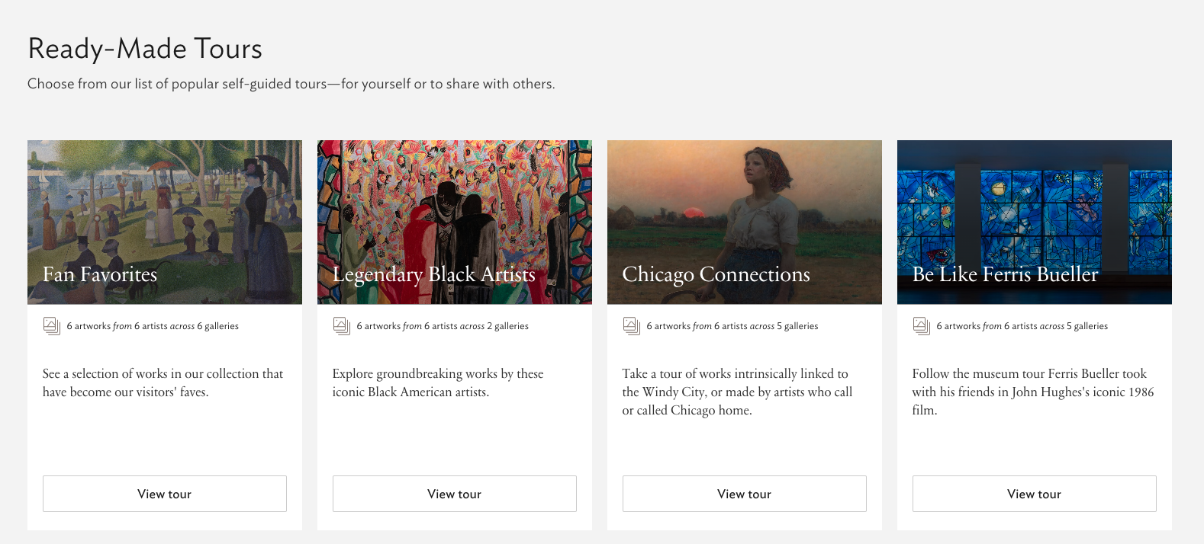Click View tour under Chicago Connections

[744, 494]
